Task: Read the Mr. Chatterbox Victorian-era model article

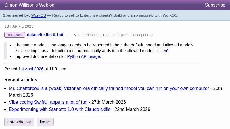Action: tap(109, 89)
